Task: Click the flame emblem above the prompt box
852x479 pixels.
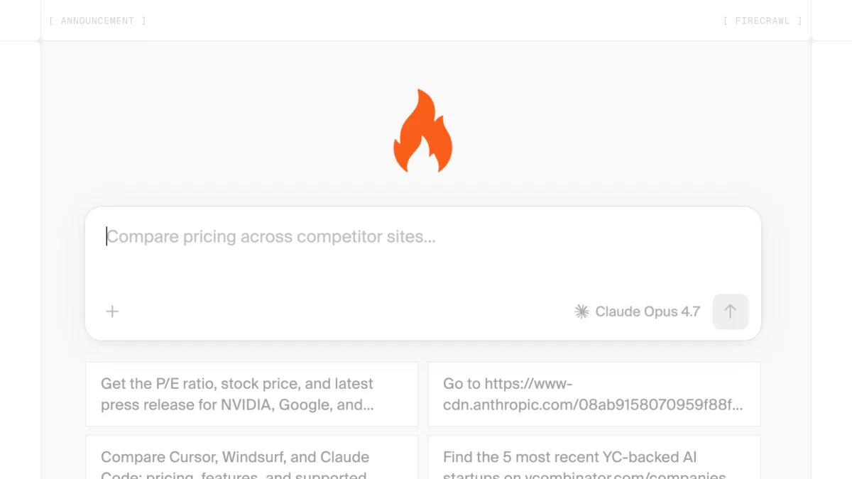Action: click(x=422, y=130)
